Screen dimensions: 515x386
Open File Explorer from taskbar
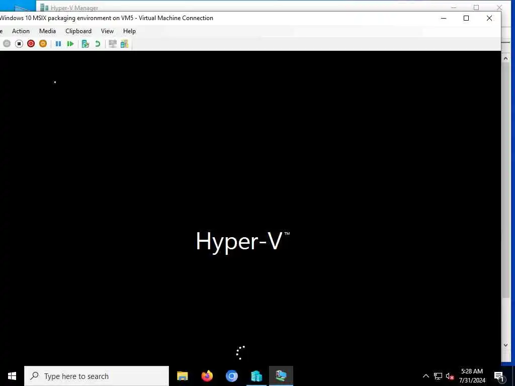pos(182,376)
